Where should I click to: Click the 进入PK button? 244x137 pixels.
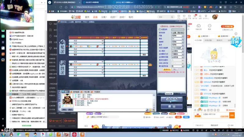tap(172, 99)
